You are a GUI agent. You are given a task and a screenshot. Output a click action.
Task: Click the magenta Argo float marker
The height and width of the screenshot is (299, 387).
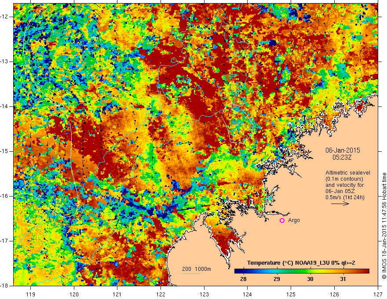[x=282, y=221]
